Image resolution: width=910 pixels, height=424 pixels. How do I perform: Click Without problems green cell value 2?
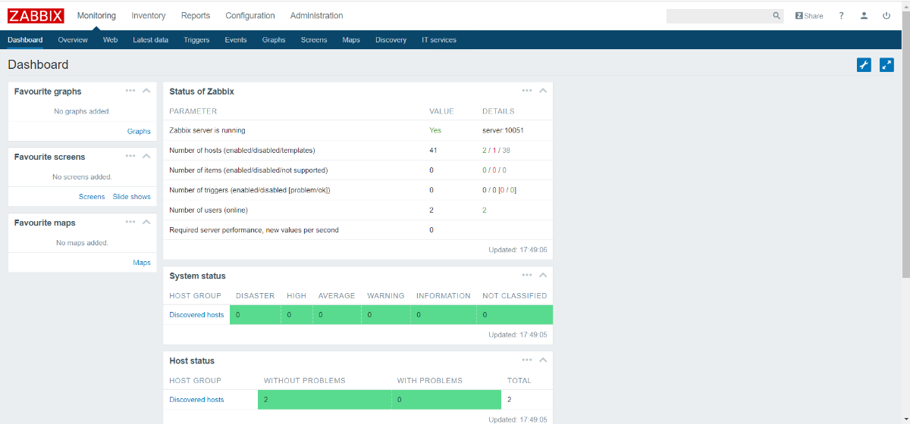click(325, 400)
